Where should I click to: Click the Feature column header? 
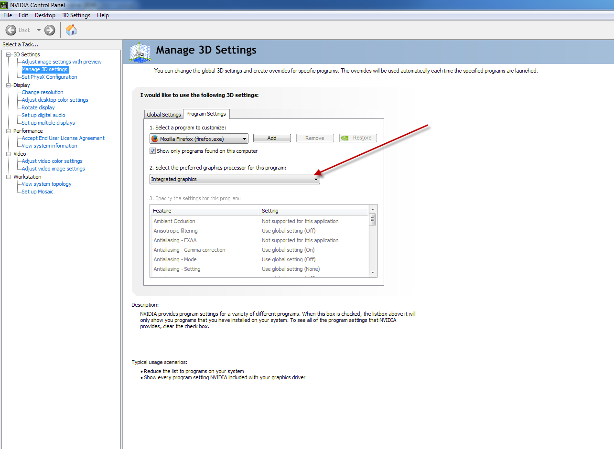[x=205, y=211]
